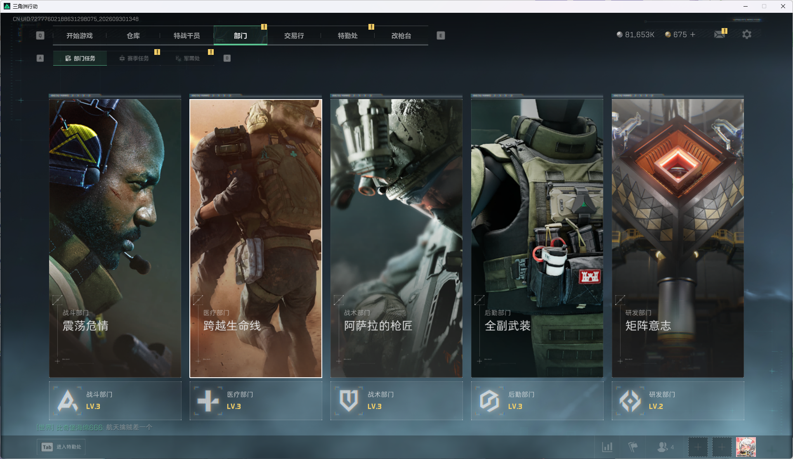The height and width of the screenshot is (459, 793).
Task: Click the A key sub-tab icon
Action: pos(40,58)
